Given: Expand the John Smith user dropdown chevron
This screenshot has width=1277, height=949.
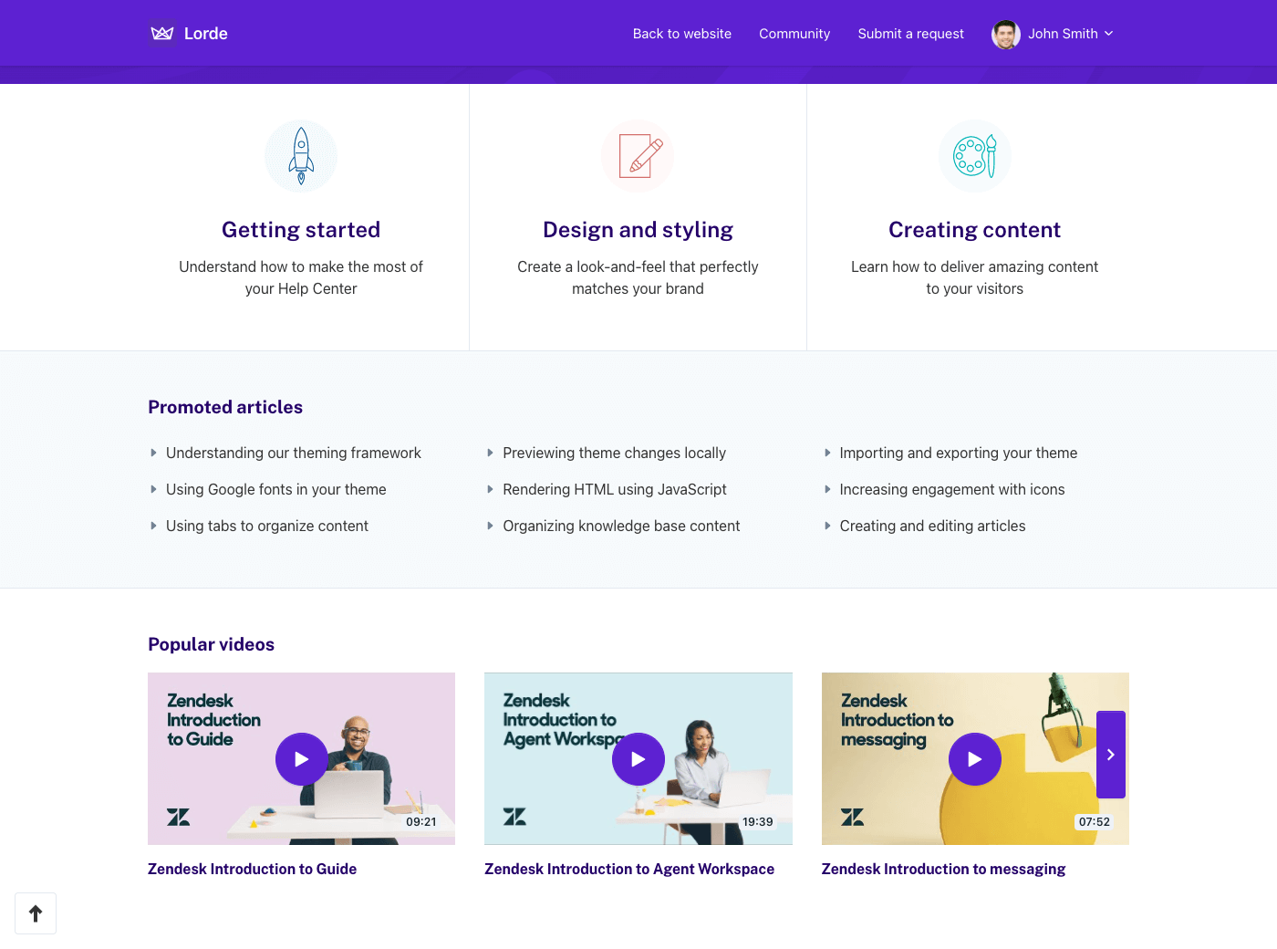Looking at the screenshot, I should tap(1109, 34).
